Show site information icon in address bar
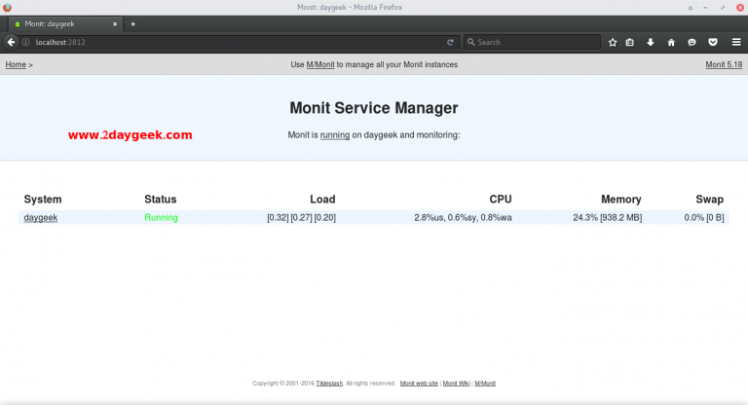Image resolution: width=748 pixels, height=405 pixels. click(25, 42)
